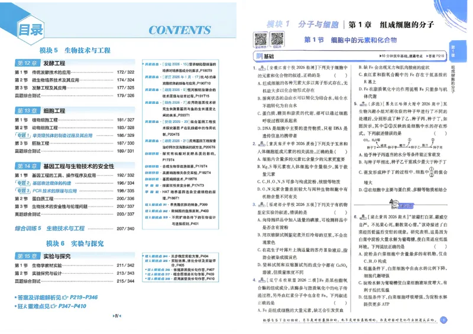Click the heading 模块 5 生物技术与工程

(75, 50)
